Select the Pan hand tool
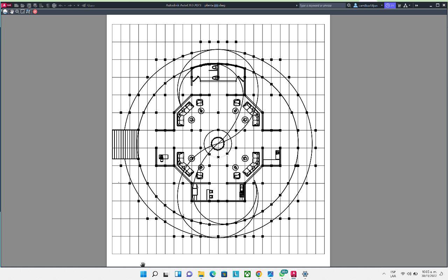This screenshot has height=280, width=448. (12, 12)
